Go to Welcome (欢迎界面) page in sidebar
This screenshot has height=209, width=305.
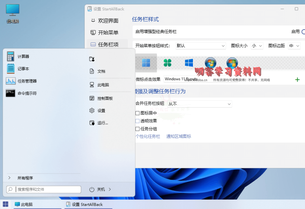(x=104, y=21)
